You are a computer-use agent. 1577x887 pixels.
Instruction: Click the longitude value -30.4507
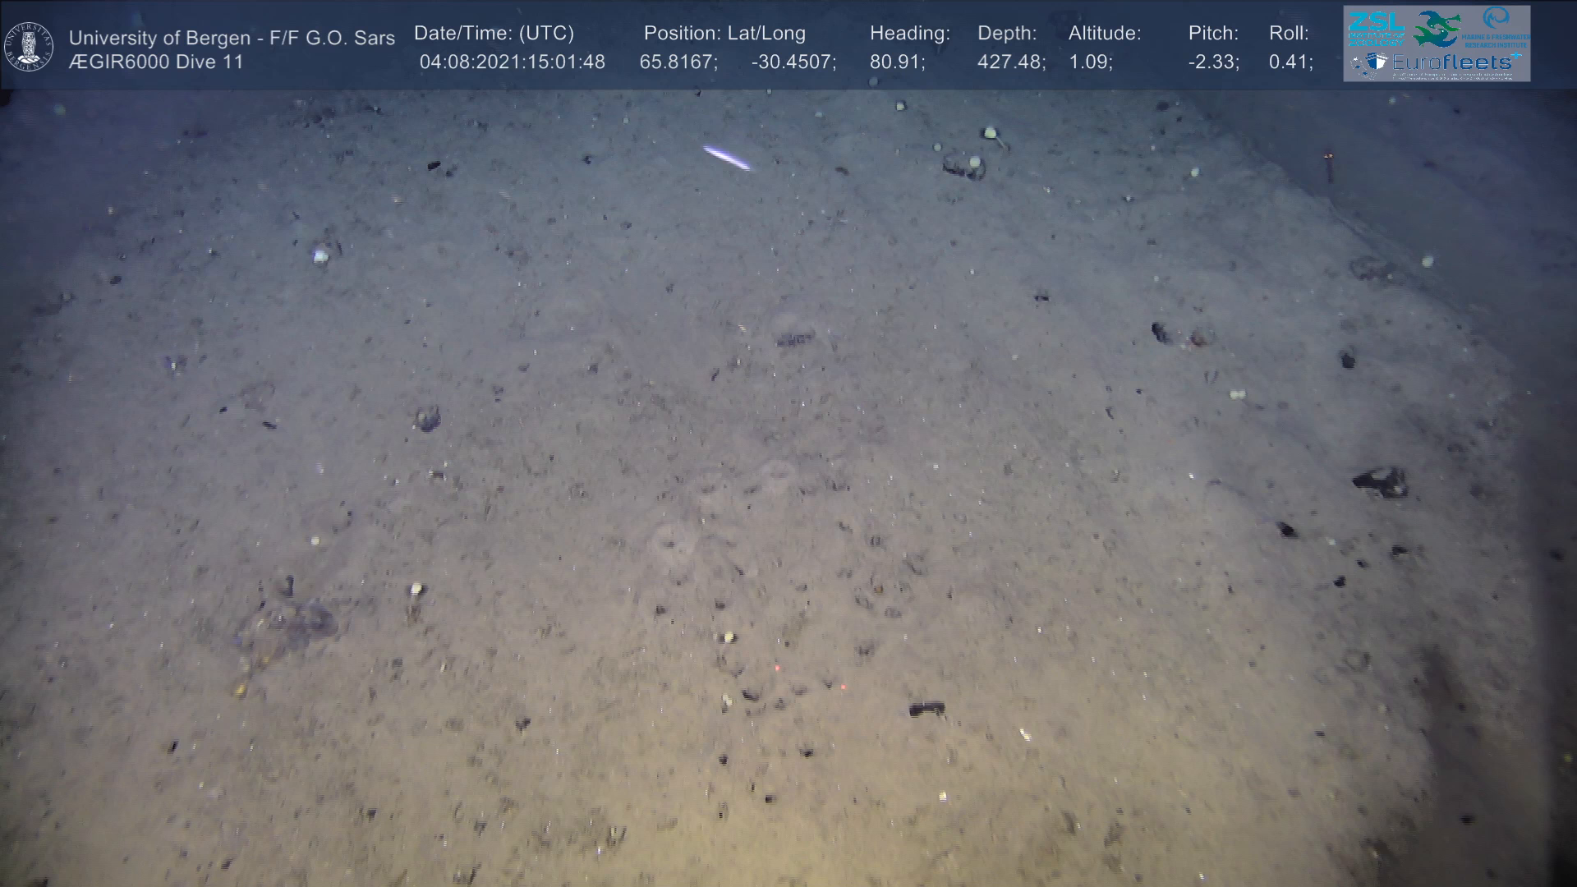793,62
